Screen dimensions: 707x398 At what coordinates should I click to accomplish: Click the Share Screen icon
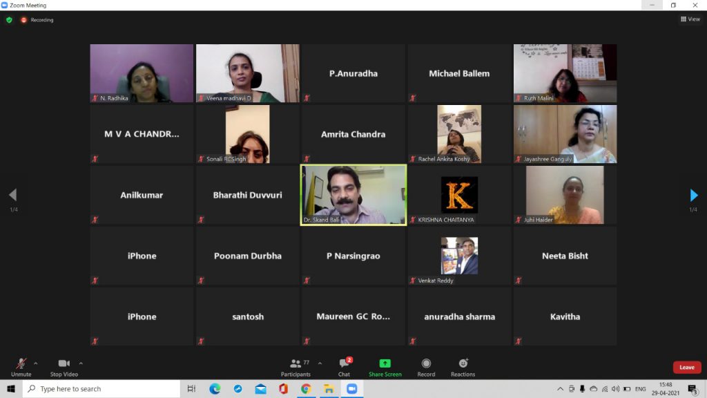point(385,366)
